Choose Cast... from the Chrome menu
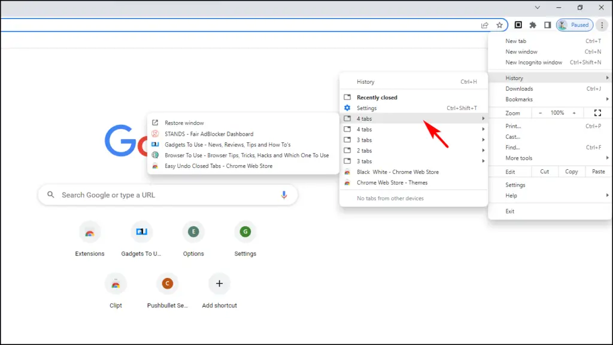 (549, 136)
